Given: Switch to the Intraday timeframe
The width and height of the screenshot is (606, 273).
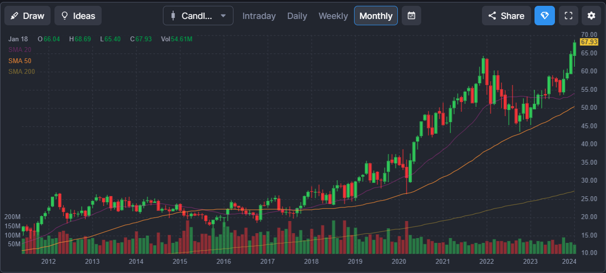Looking at the screenshot, I should pos(259,16).
